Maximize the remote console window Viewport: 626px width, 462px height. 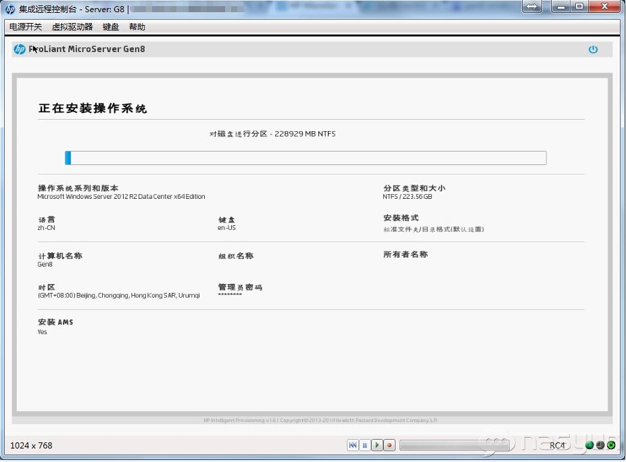pyautogui.click(x=579, y=6)
